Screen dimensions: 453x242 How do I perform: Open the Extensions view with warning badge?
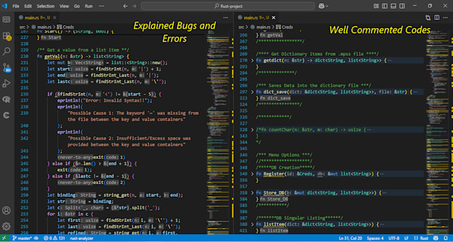coord(7,36)
